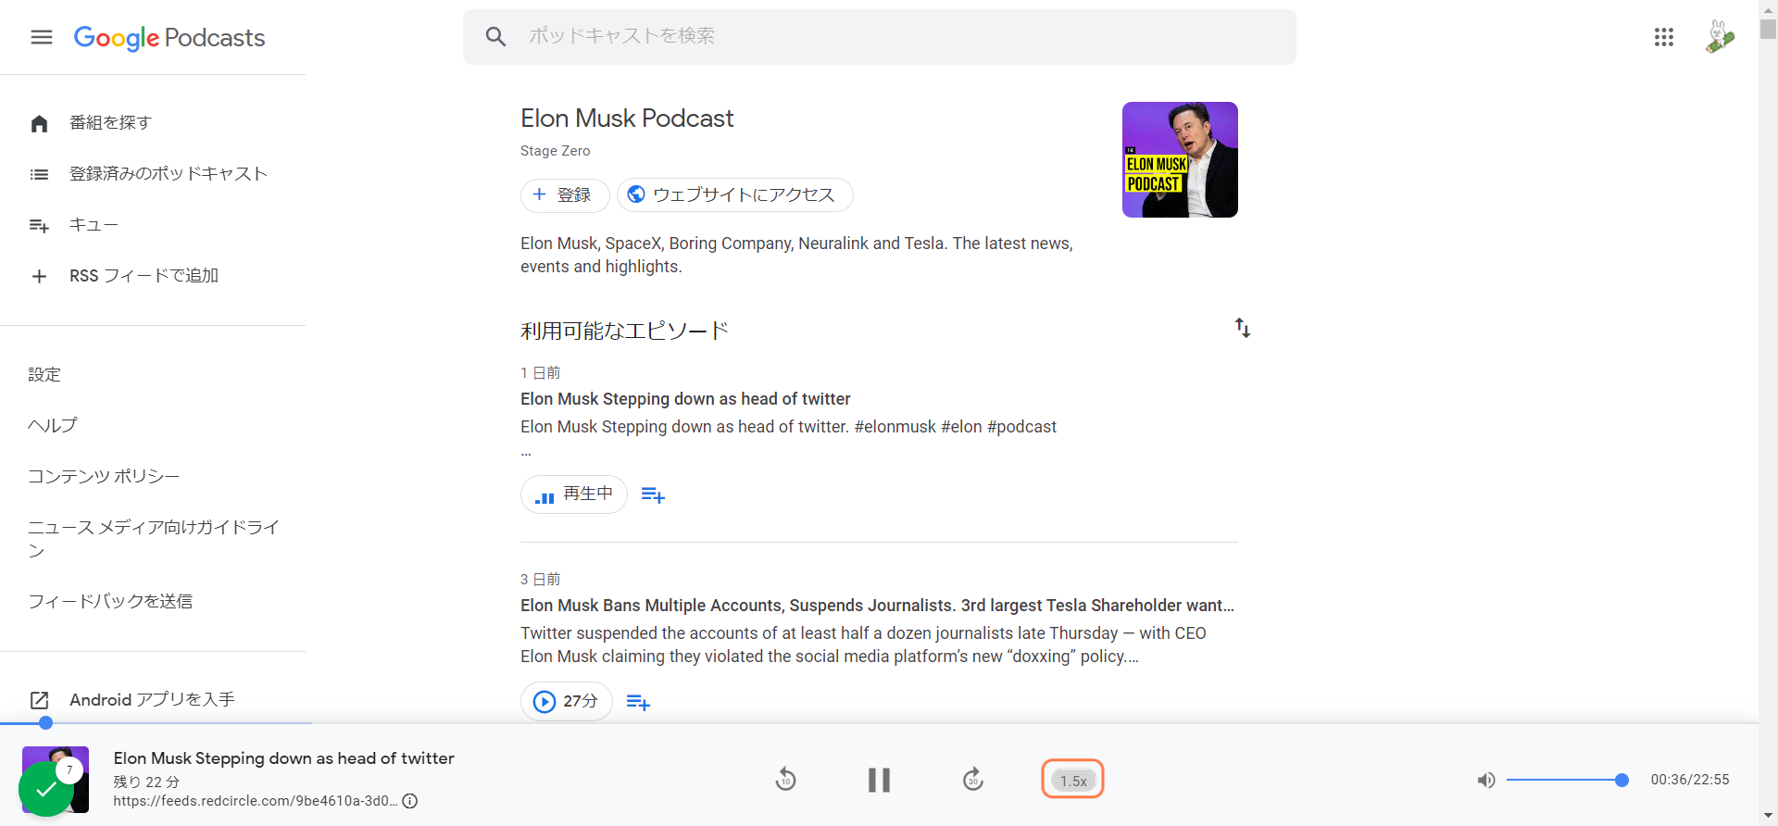This screenshot has width=1778, height=826.
Task: Open コンテンツ ポリシー link
Action: point(104,477)
